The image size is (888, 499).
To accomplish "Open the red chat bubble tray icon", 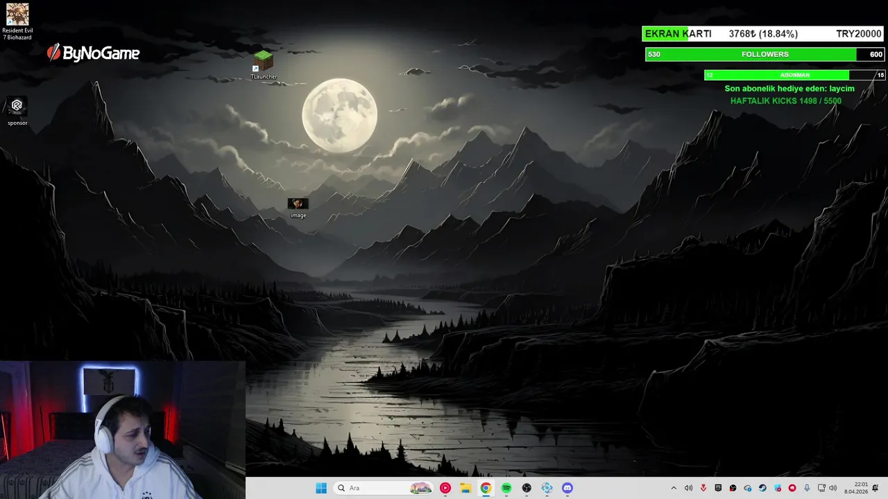I will coord(792,488).
